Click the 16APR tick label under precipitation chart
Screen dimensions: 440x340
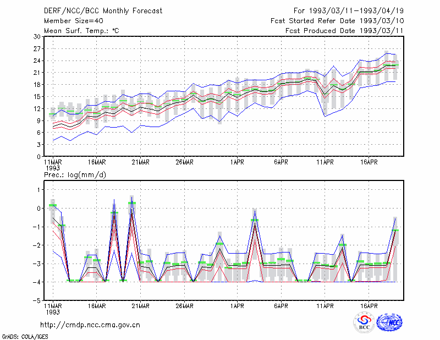tap(369, 306)
